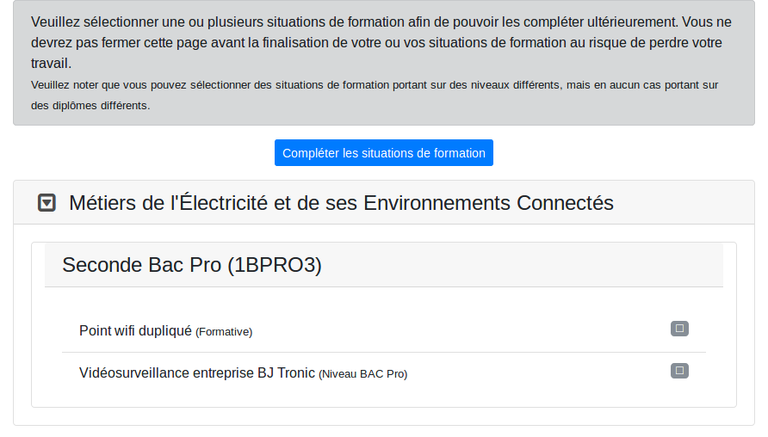Click the Point wifi dupliqué label
768x437 pixels.
(x=135, y=331)
